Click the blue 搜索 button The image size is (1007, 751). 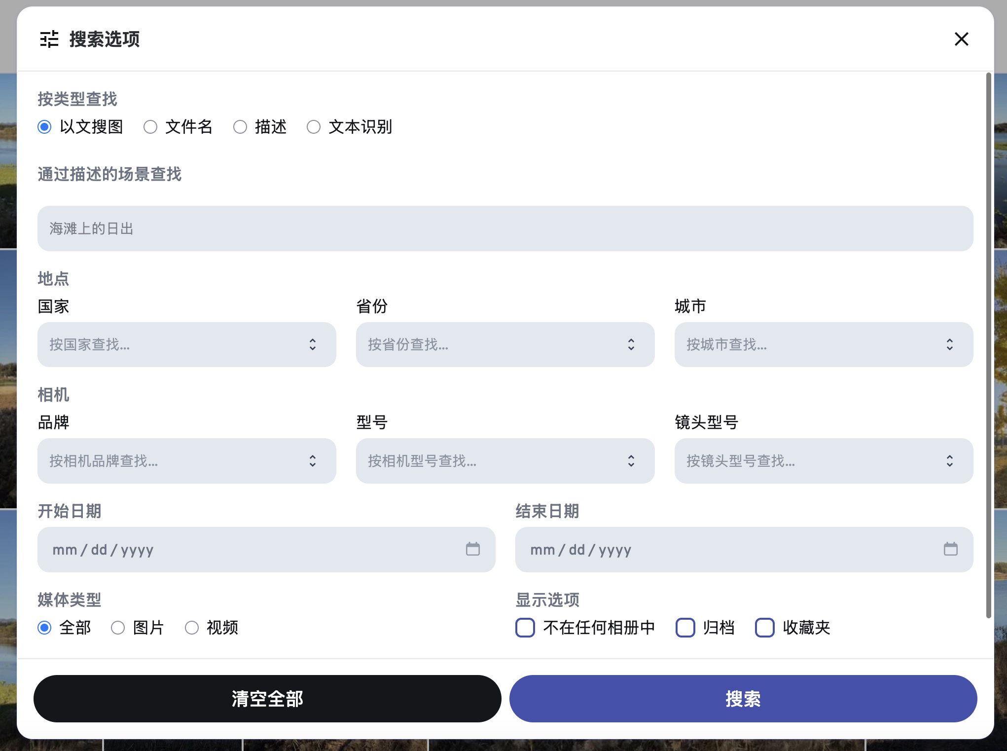pyautogui.click(x=743, y=699)
